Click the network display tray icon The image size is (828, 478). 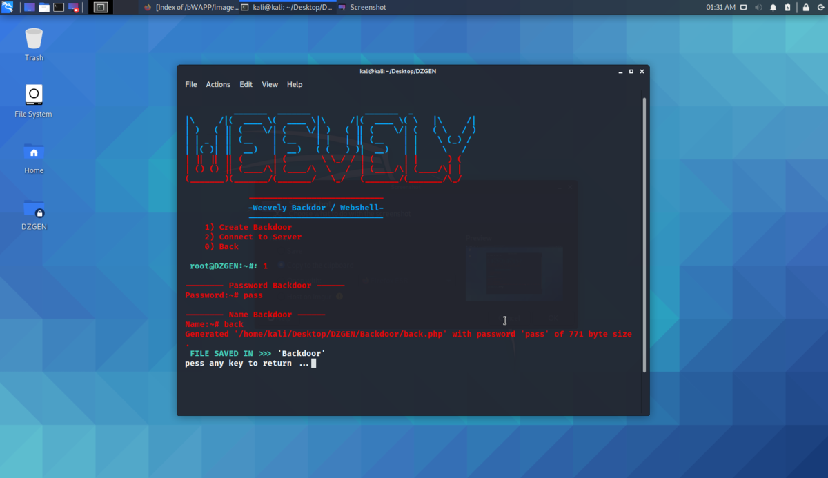743,7
